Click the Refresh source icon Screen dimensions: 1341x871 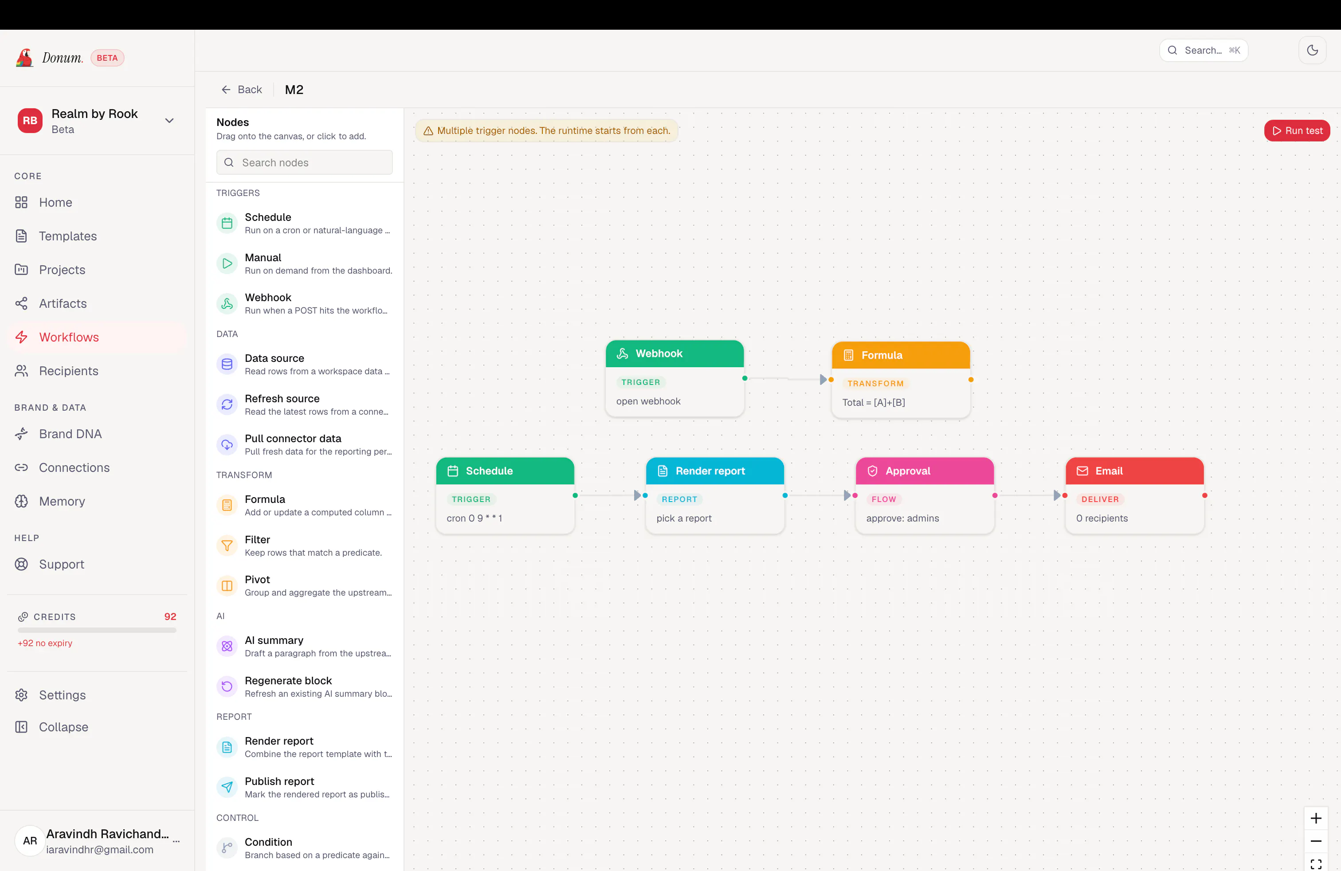pyautogui.click(x=227, y=404)
